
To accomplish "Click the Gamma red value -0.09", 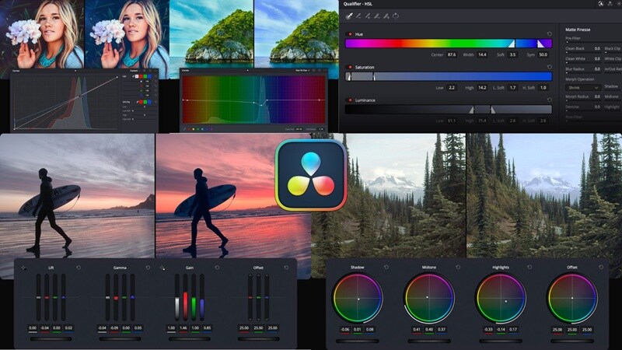I will pyautogui.click(x=114, y=328).
